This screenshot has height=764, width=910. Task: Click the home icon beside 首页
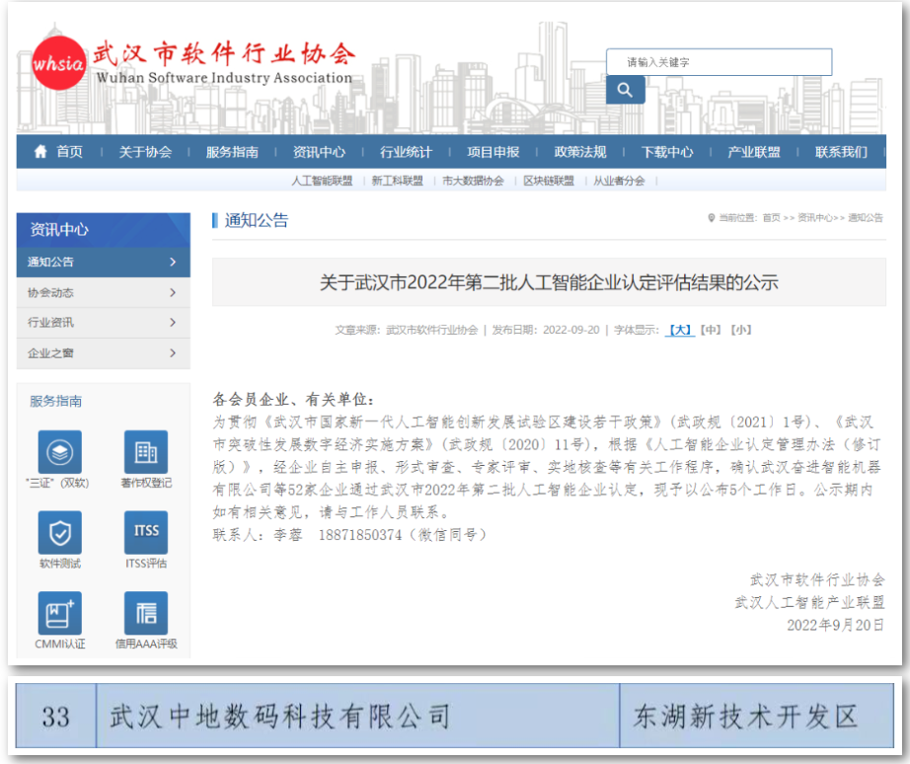tap(40, 152)
